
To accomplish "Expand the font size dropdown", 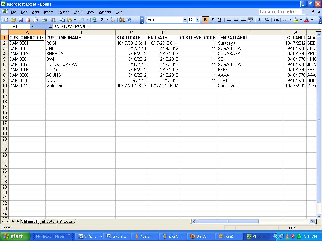I will coord(197,19).
